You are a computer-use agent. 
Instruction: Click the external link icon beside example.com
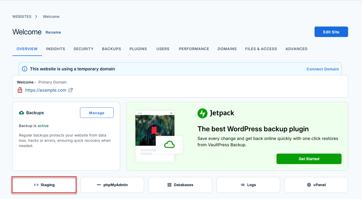[x=71, y=90]
